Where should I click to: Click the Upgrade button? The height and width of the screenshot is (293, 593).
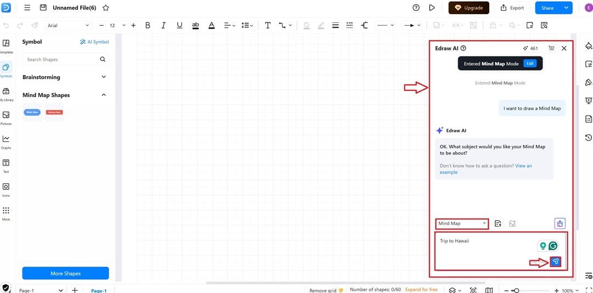tap(468, 8)
